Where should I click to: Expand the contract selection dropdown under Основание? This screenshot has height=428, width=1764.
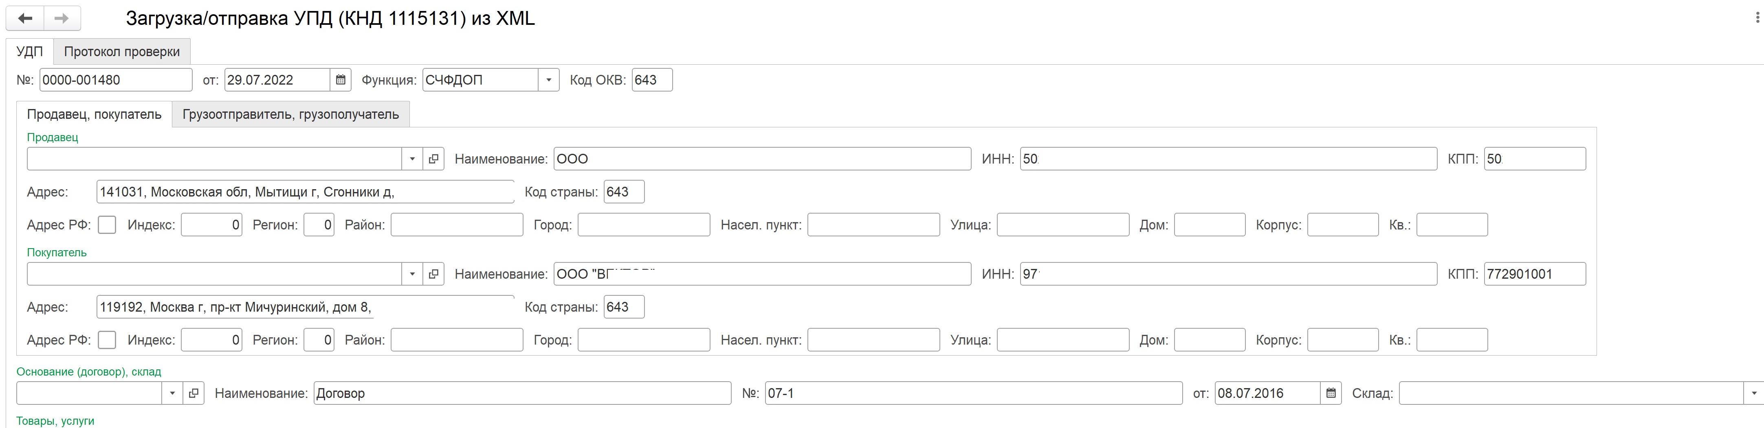point(173,393)
